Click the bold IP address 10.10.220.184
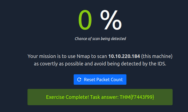Viewport: 188px width, 112px height. coord(124,56)
